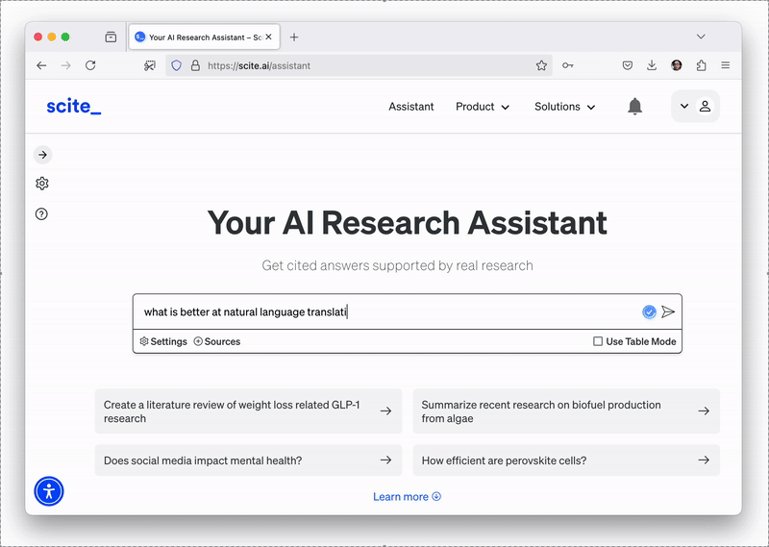
Task: Bookmark this page with star icon
Action: (x=541, y=65)
